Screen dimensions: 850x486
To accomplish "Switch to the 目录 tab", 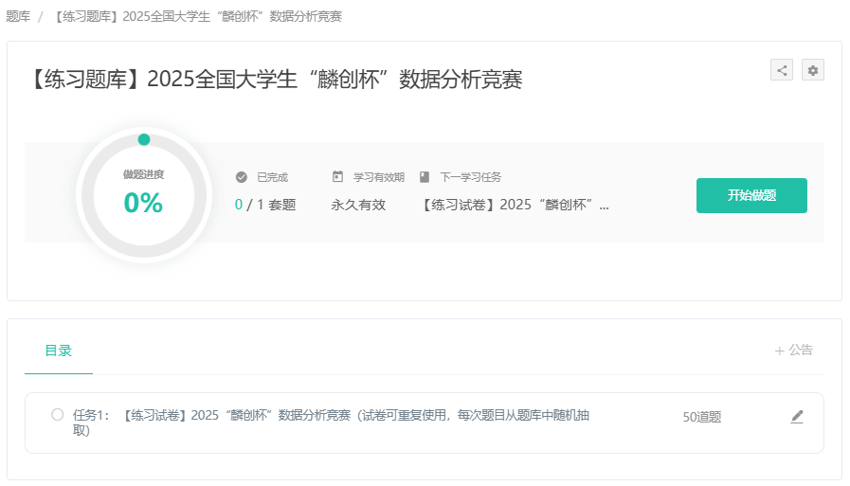I will [59, 351].
